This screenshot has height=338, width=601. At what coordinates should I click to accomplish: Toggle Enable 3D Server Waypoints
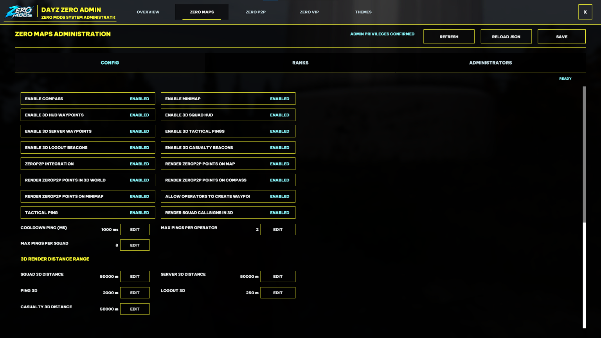[88, 131]
